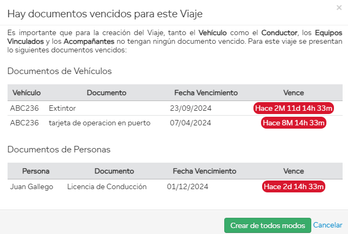Click the 07/04/2024 expiration date
The image size is (348, 234).
[190, 123]
